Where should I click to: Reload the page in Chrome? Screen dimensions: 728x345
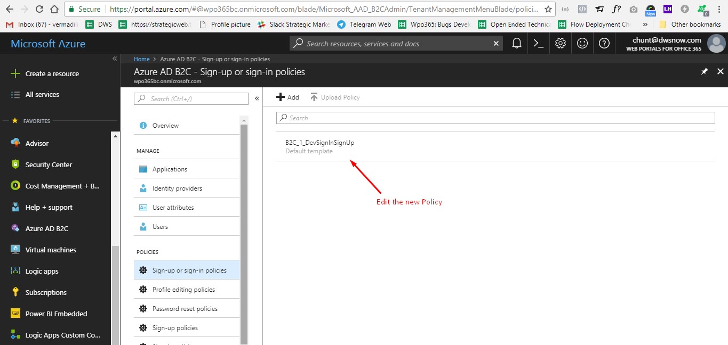click(39, 9)
